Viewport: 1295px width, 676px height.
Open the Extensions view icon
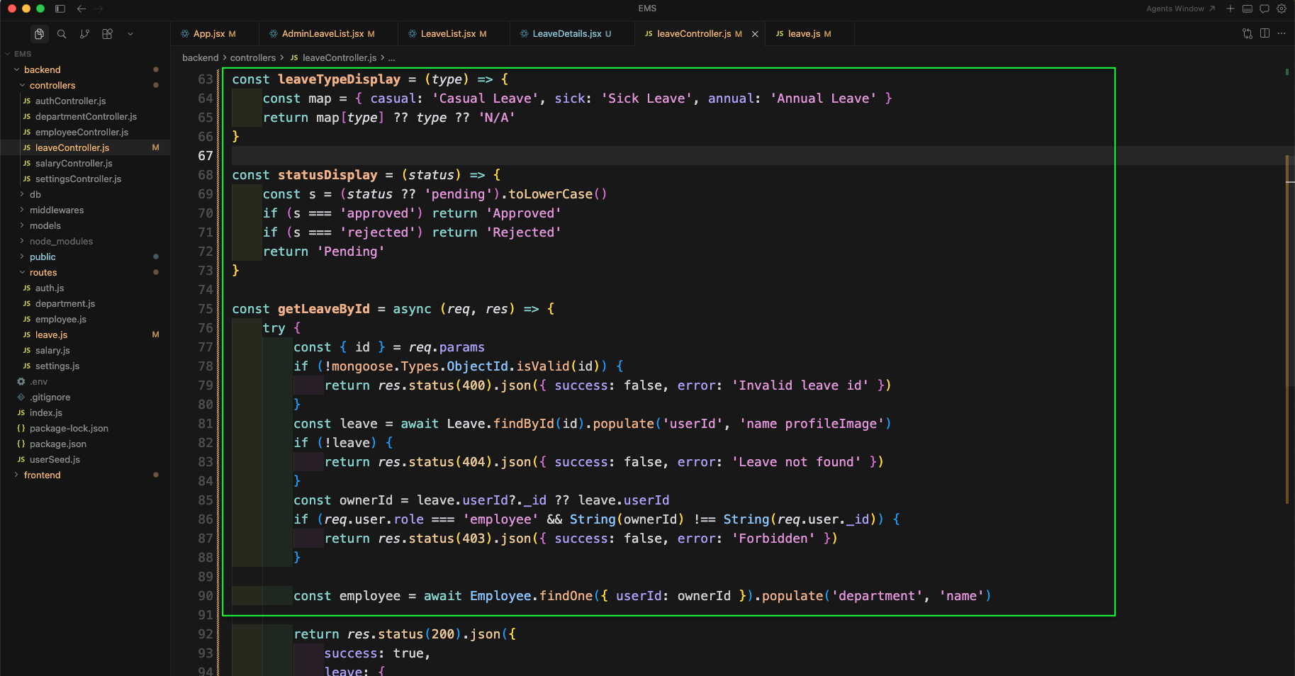[x=107, y=34]
